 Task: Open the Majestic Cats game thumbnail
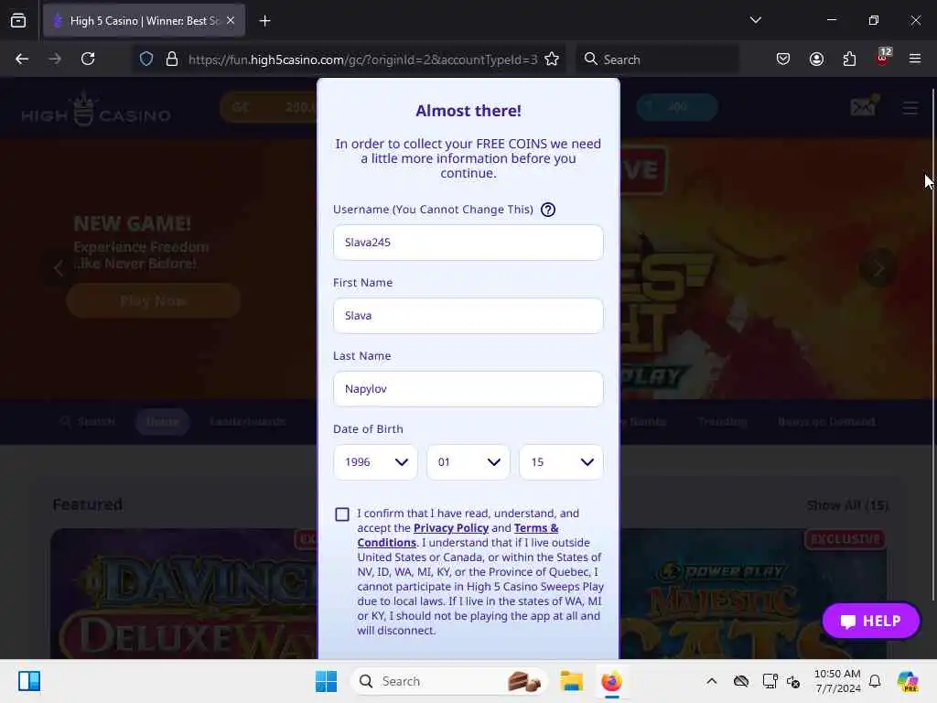tap(753, 593)
